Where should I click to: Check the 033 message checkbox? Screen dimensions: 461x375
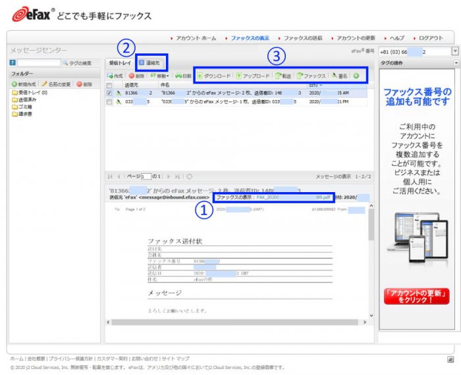[x=109, y=102]
